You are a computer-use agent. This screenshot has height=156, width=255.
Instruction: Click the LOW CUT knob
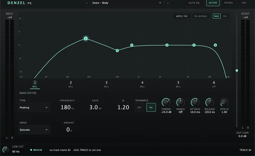[x=6, y=150]
